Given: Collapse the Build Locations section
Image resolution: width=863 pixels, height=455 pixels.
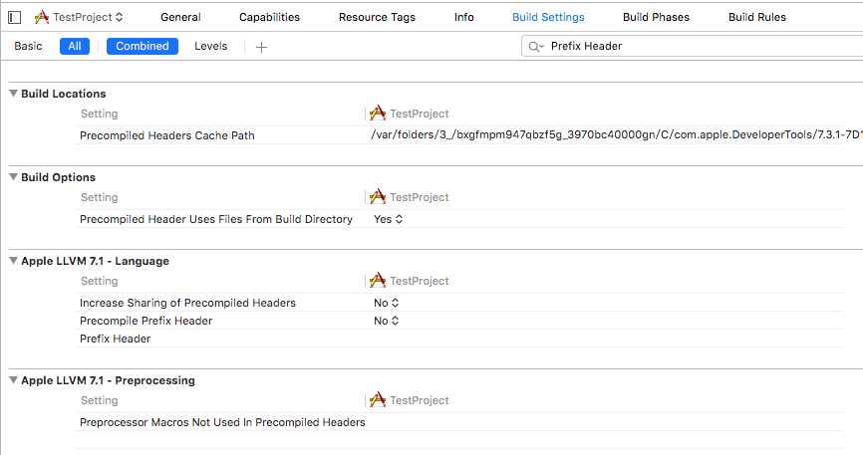Looking at the screenshot, I should (x=13, y=94).
